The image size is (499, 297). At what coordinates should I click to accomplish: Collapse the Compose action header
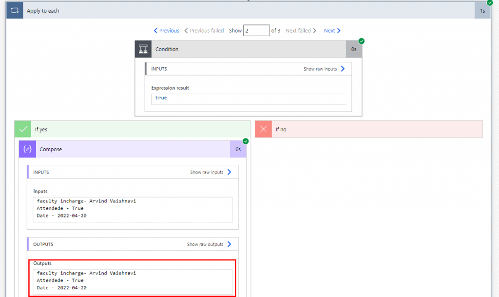(x=133, y=149)
